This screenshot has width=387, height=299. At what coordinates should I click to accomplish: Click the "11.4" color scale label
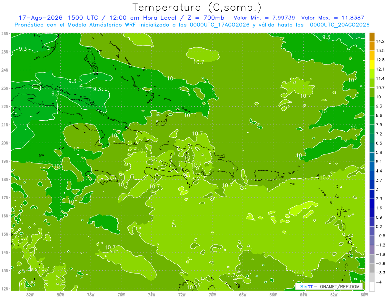point(380,78)
